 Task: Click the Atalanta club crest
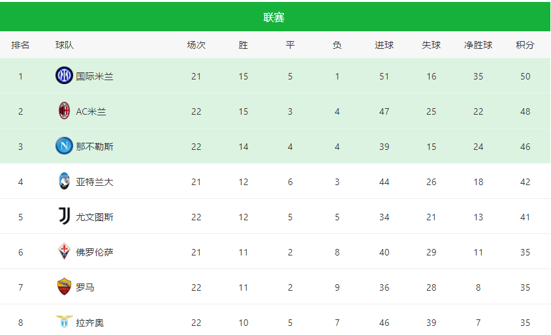point(65,181)
